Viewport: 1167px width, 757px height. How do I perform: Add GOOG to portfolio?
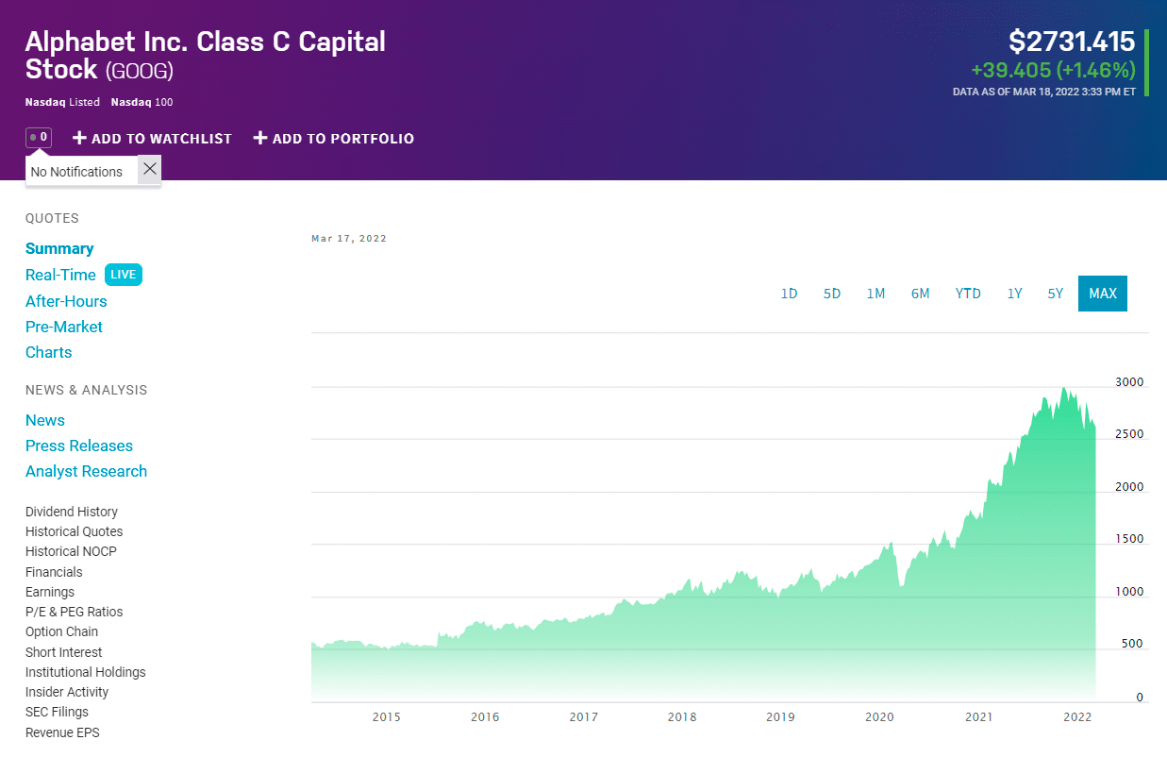(x=334, y=139)
